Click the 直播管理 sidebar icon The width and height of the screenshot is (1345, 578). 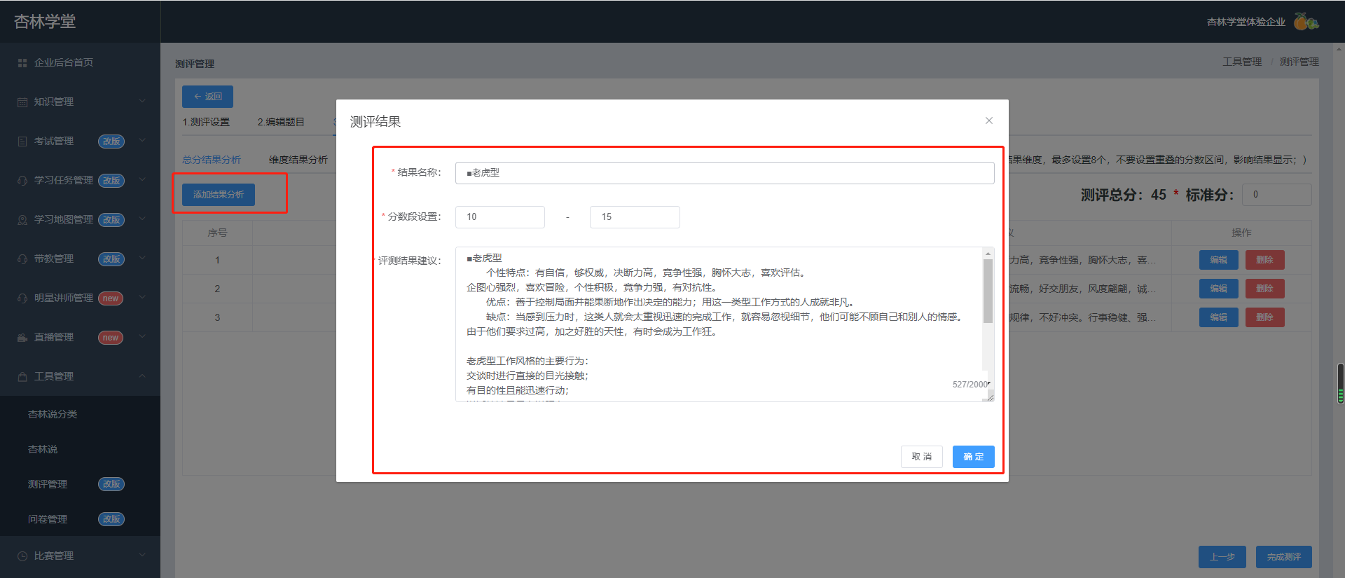22,338
